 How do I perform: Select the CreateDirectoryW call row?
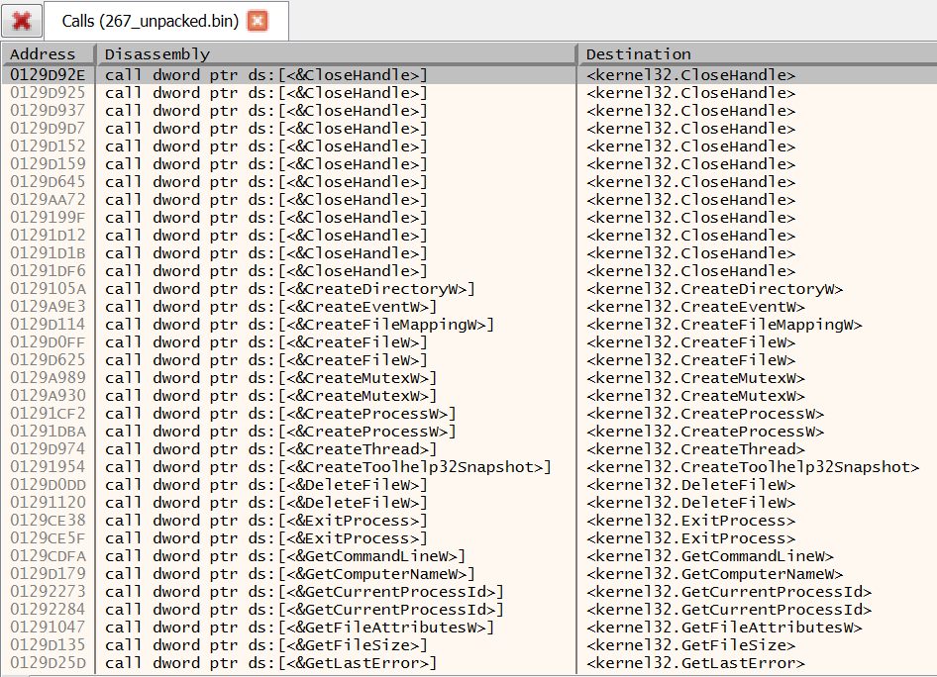pos(297,288)
